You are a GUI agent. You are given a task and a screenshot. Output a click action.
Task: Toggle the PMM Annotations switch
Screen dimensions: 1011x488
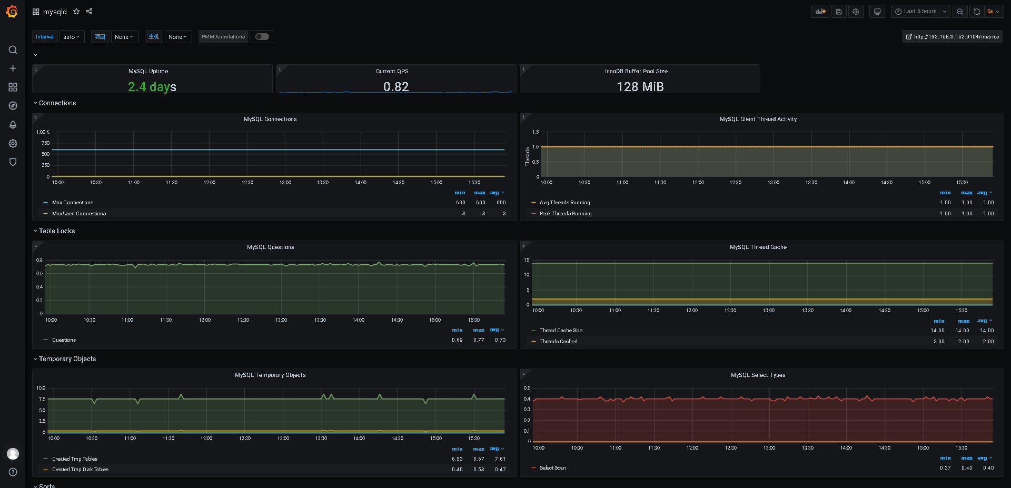coord(262,37)
